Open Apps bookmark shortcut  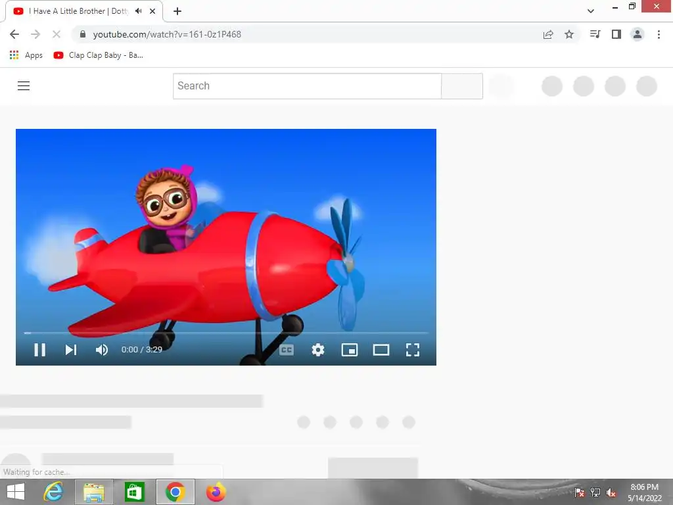(x=26, y=55)
